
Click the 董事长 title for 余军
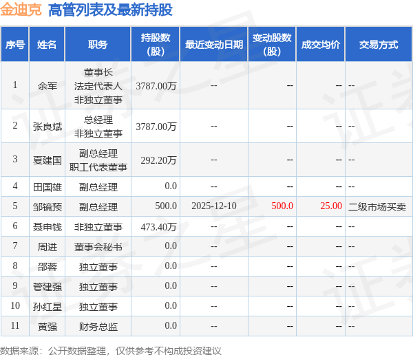click(98, 72)
